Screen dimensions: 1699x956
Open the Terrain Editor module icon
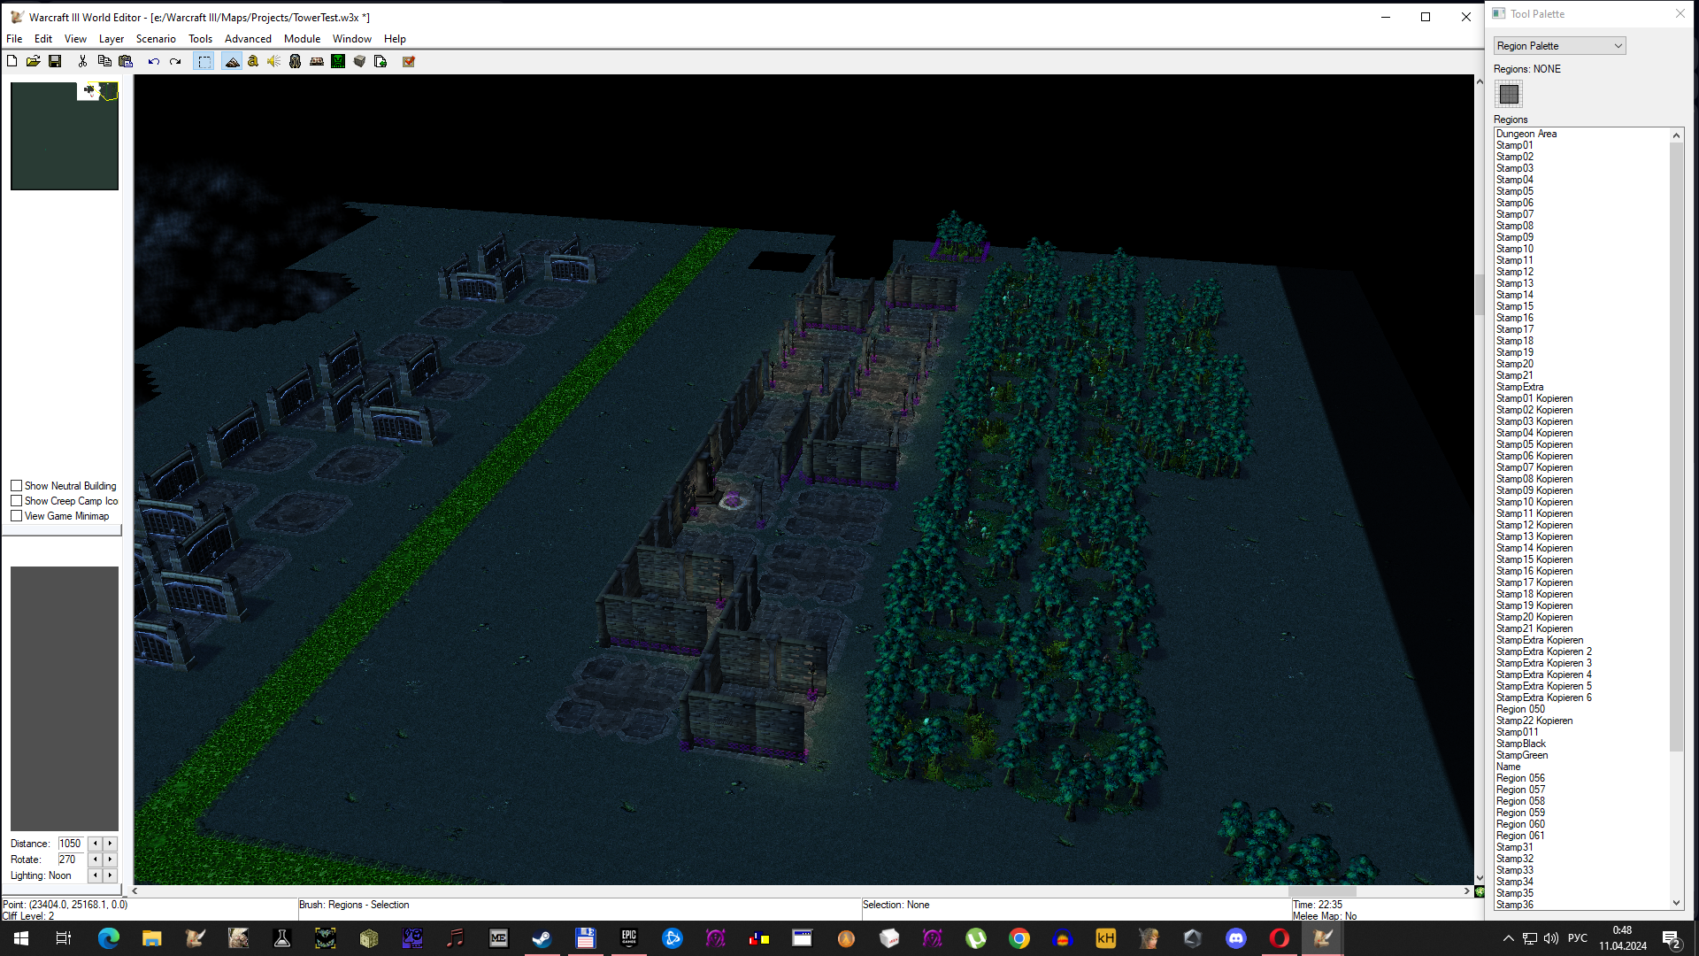click(232, 61)
